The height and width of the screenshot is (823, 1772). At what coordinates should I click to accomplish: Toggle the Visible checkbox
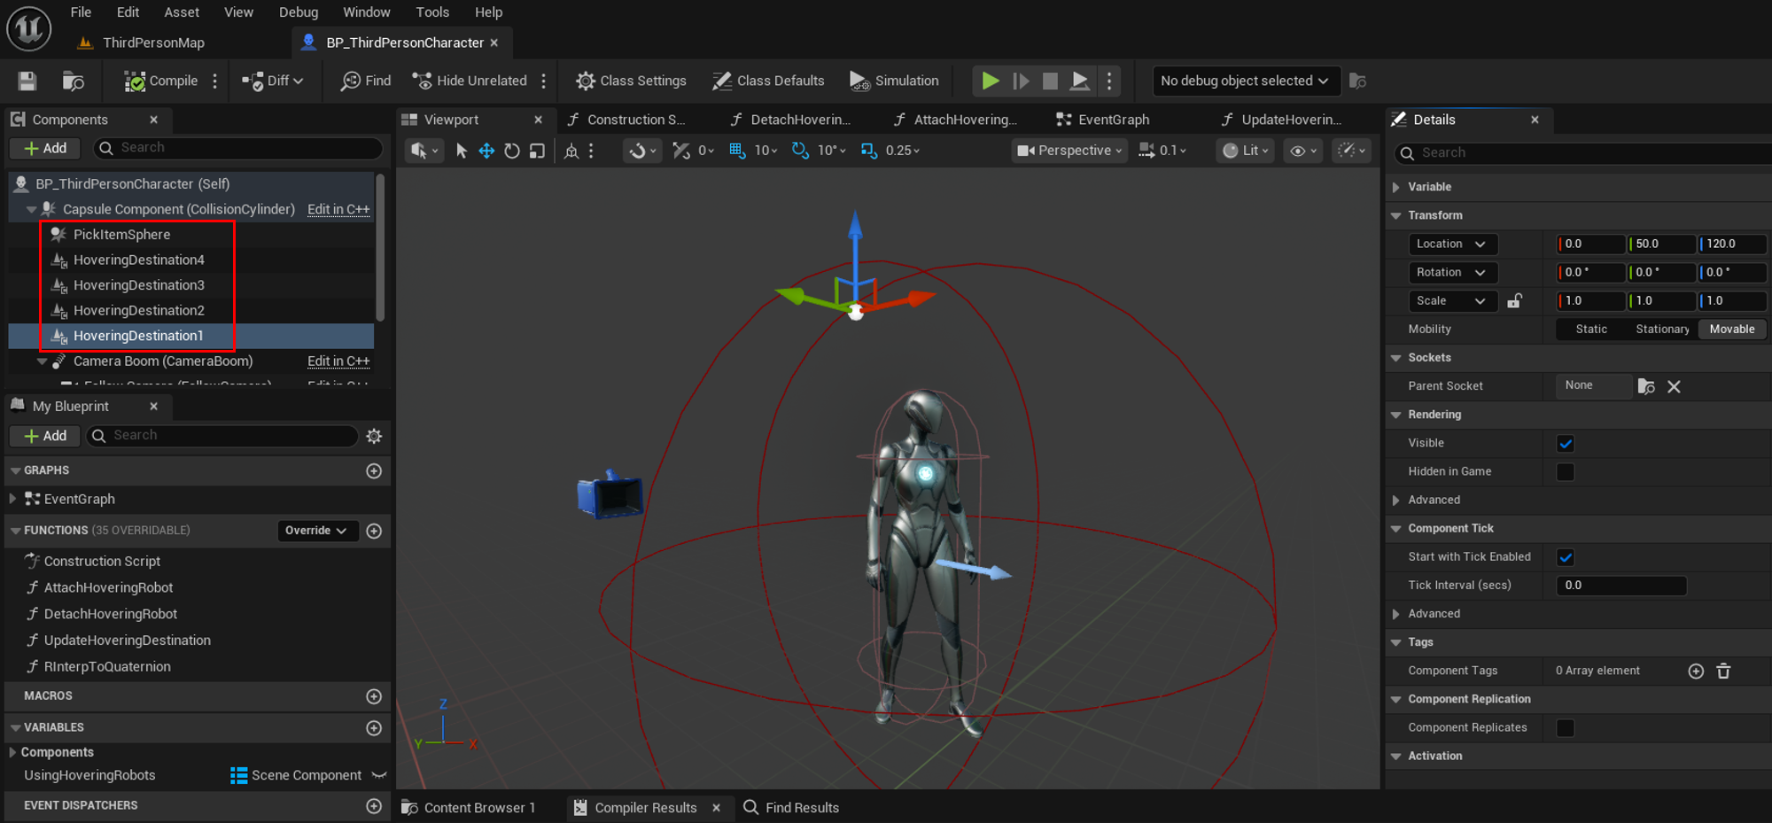[1565, 443]
